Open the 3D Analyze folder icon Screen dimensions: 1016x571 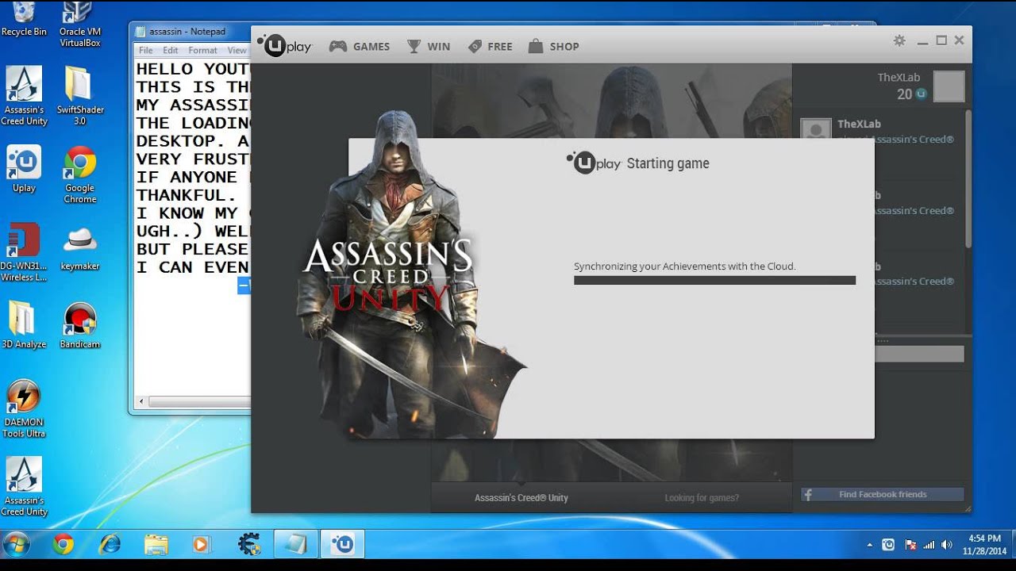tap(24, 325)
